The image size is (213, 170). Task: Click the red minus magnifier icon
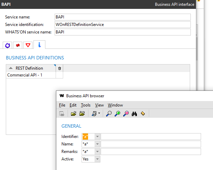(126, 114)
